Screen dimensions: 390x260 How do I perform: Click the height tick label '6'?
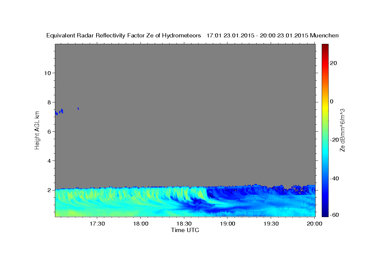pos(49,131)
